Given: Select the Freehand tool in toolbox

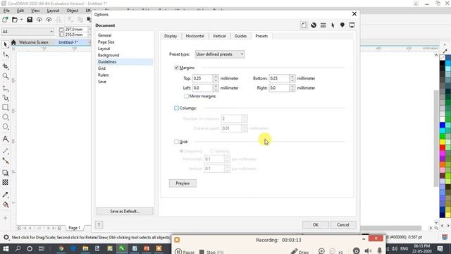Looking at the screenshot, I should [6, 88].
